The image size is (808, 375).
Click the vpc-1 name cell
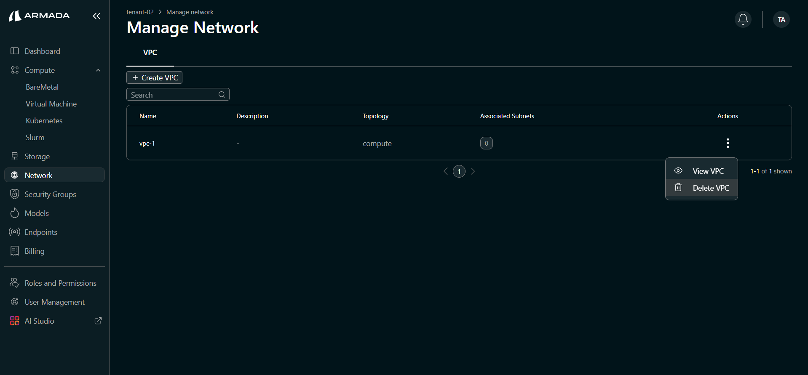[147, 144]
